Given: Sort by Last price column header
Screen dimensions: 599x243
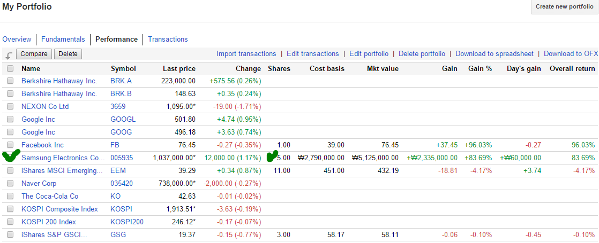Looking at the screenshot, I should [179, 69].
